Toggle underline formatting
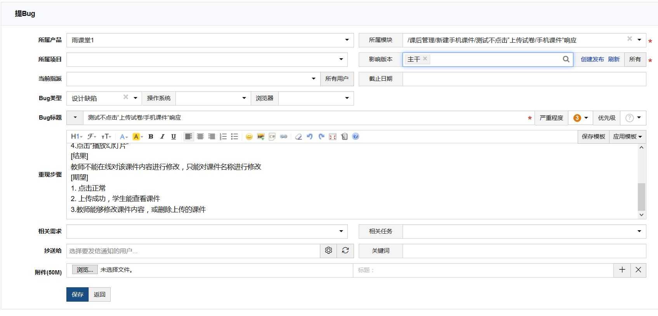This screenshot has width=658, height=316. [174, 136]
